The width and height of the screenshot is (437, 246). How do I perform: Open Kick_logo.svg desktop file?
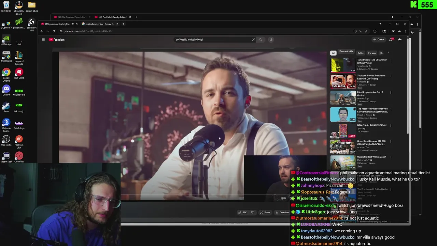click(x=19, y=92)
